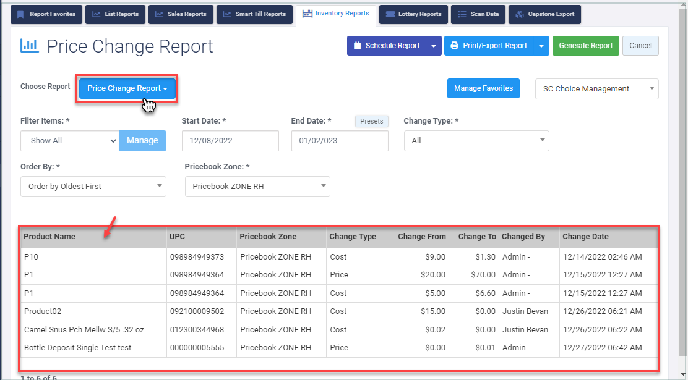Click Manage Favorites button

(x=484, y=88)
